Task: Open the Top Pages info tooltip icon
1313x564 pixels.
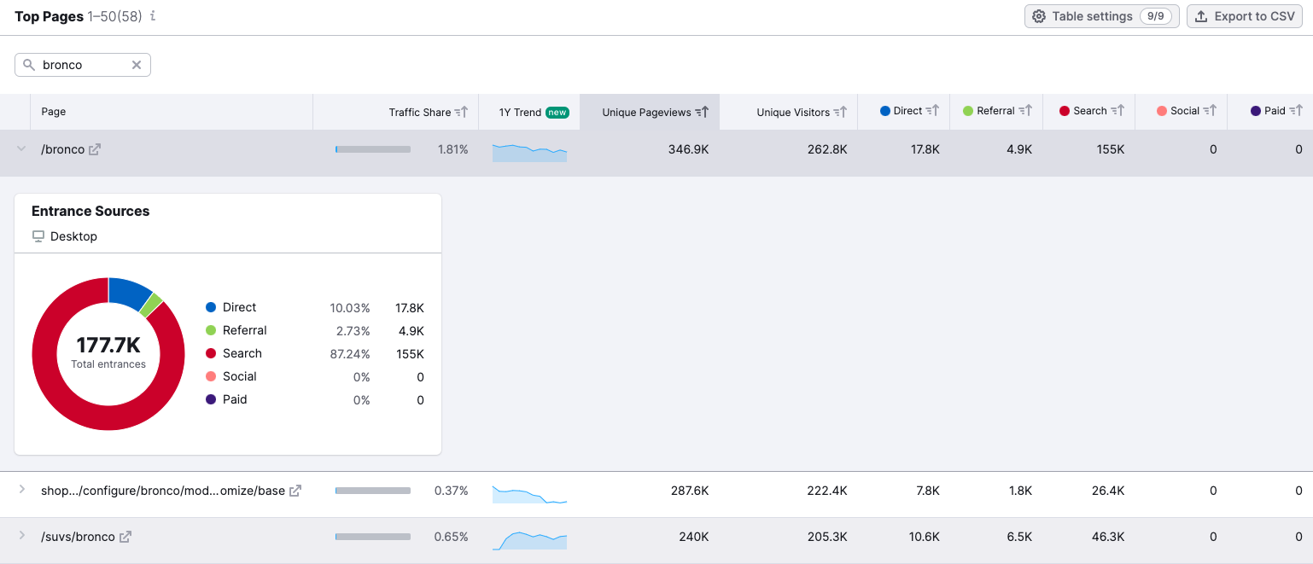Action: [152, 15]
